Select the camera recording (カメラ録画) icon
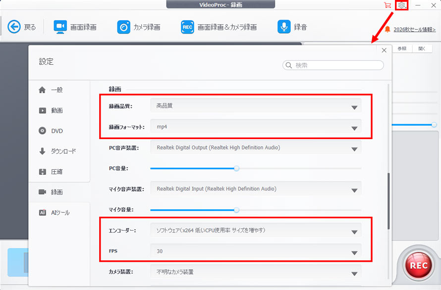 coord(123,27)
